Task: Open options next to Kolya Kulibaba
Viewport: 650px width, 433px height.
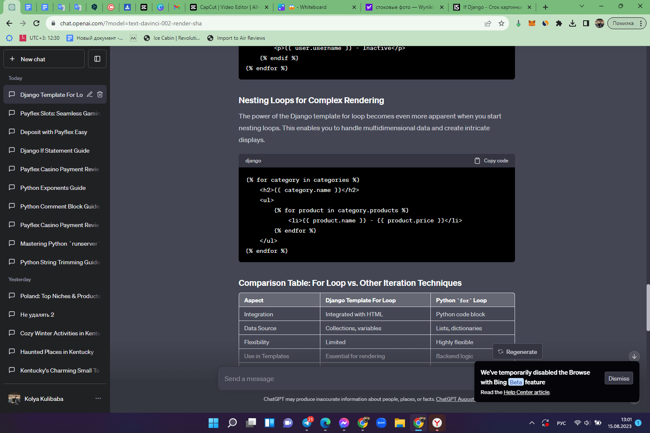Action: coord(98,398)
